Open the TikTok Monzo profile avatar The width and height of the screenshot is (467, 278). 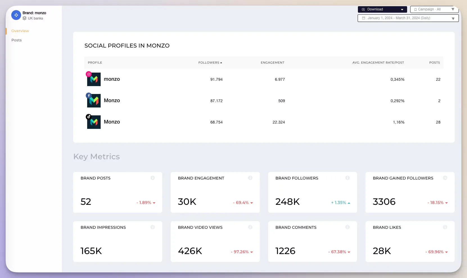click(94, 122)
